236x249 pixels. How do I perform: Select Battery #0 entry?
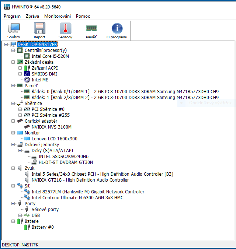pos(43,227)
